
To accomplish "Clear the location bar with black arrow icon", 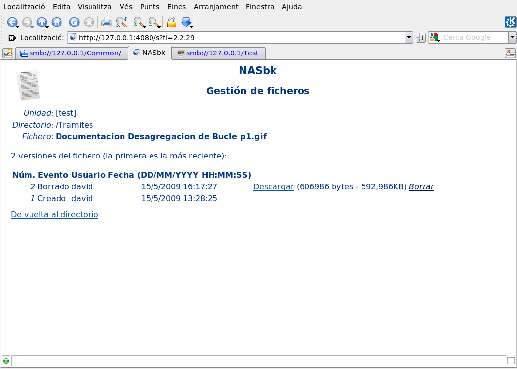I will 12,38.
